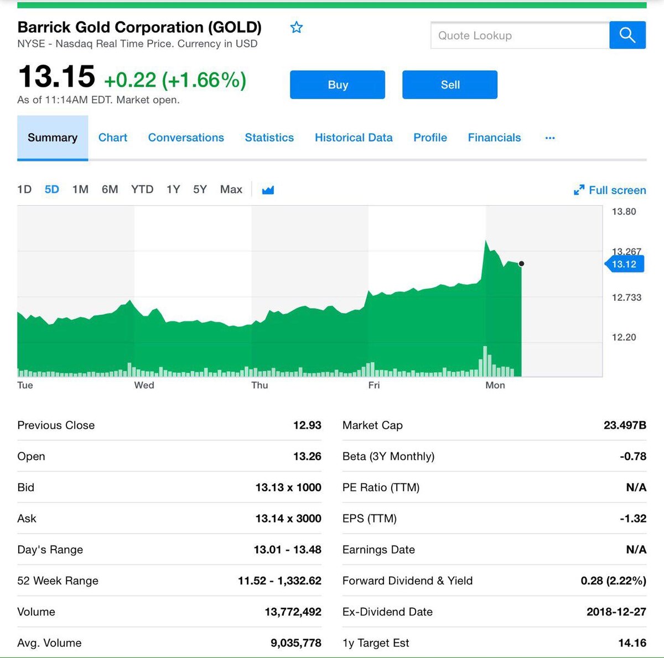Click the Tue axis label
The image size is (664, 658).
coord(25,385)
